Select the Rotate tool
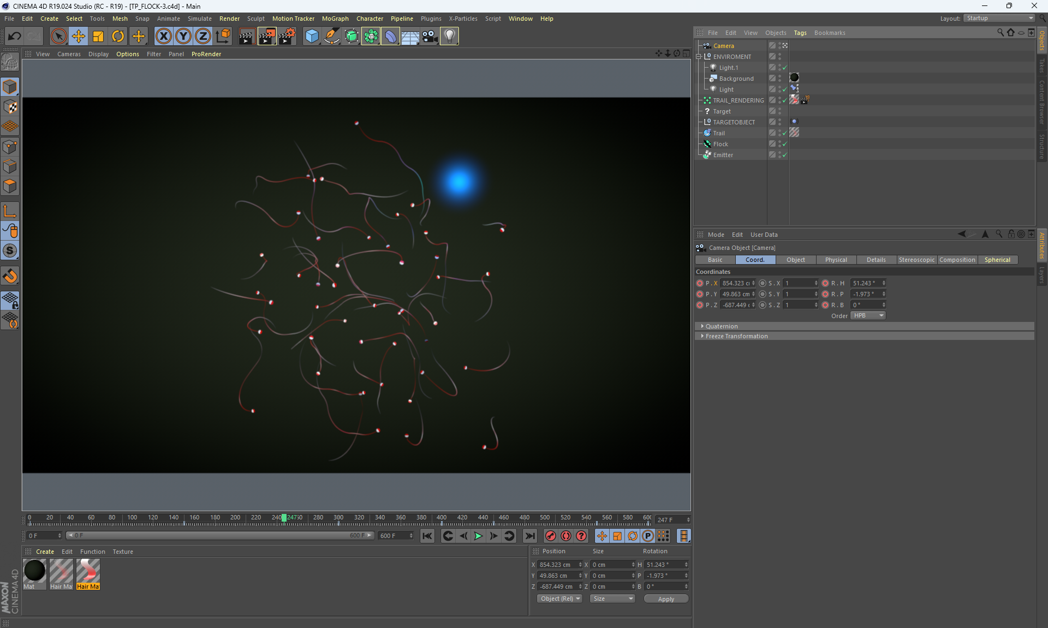Screen dimensions: 1048x628 pyautogui.click(x=118, y=37)
